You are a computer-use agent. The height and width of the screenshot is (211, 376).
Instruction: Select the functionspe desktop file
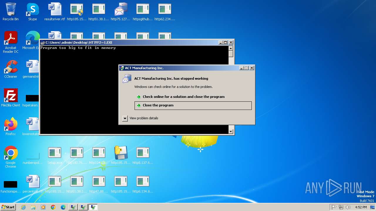click(11, 186)
